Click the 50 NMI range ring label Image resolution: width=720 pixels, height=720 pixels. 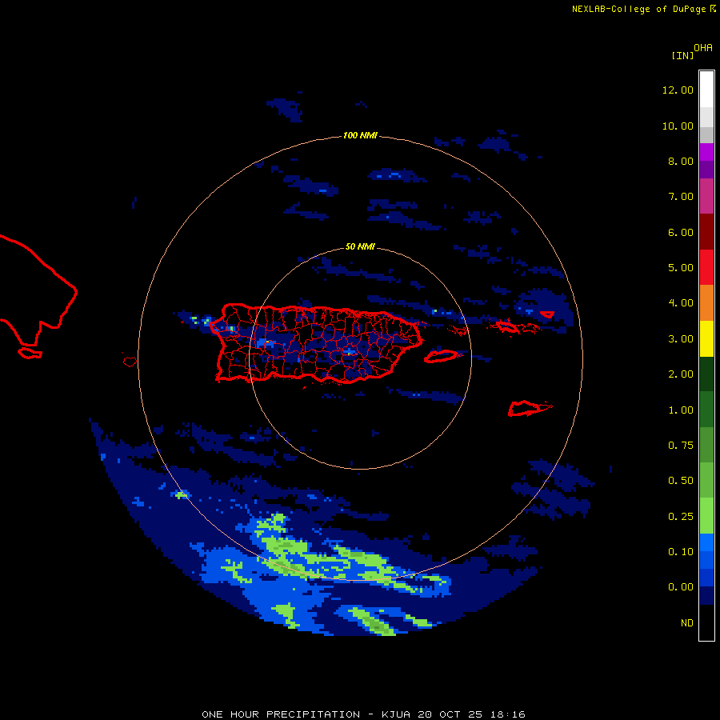pyautogui.click(x=360, y=246)
